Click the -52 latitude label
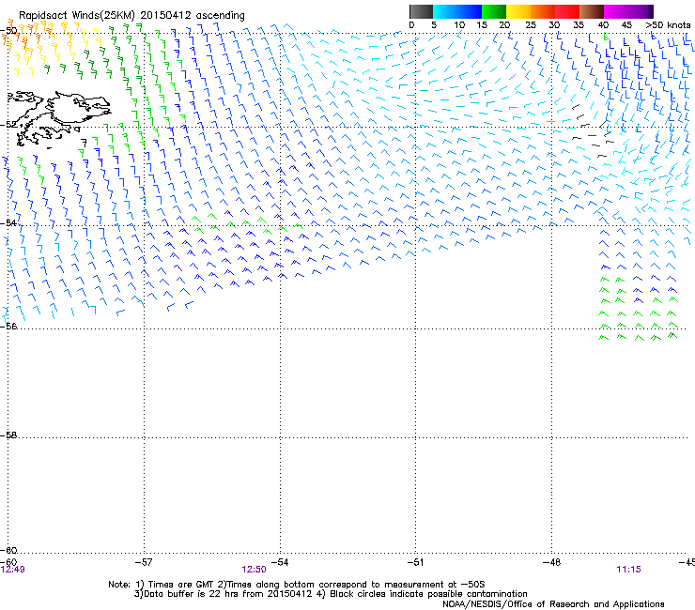 (8, 125)
